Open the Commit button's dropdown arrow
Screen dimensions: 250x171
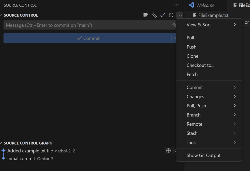[x=175, y=38]
